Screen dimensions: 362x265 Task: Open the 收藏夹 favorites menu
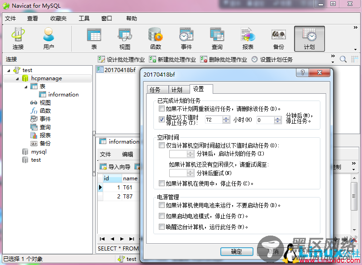(58, 19)
